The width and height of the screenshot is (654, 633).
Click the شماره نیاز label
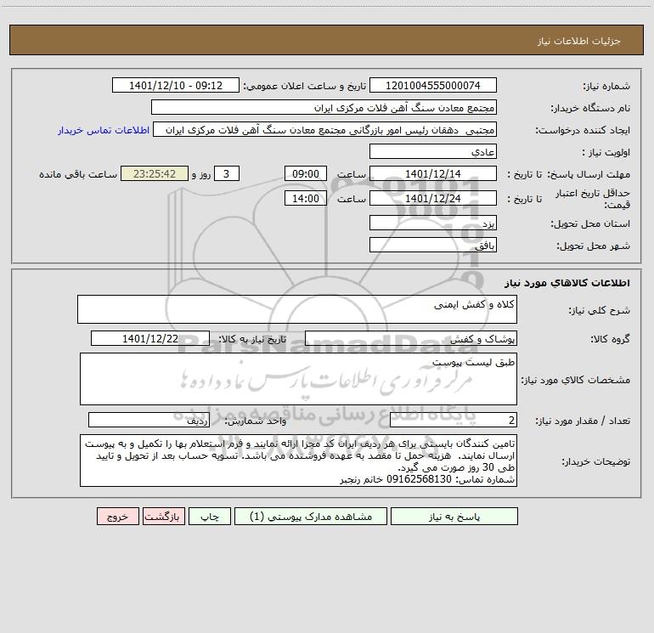click(x=606, y=87)
